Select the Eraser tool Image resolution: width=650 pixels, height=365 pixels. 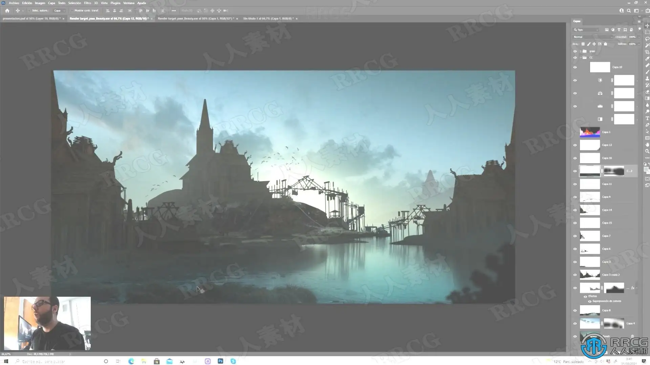tap(647, 92)
